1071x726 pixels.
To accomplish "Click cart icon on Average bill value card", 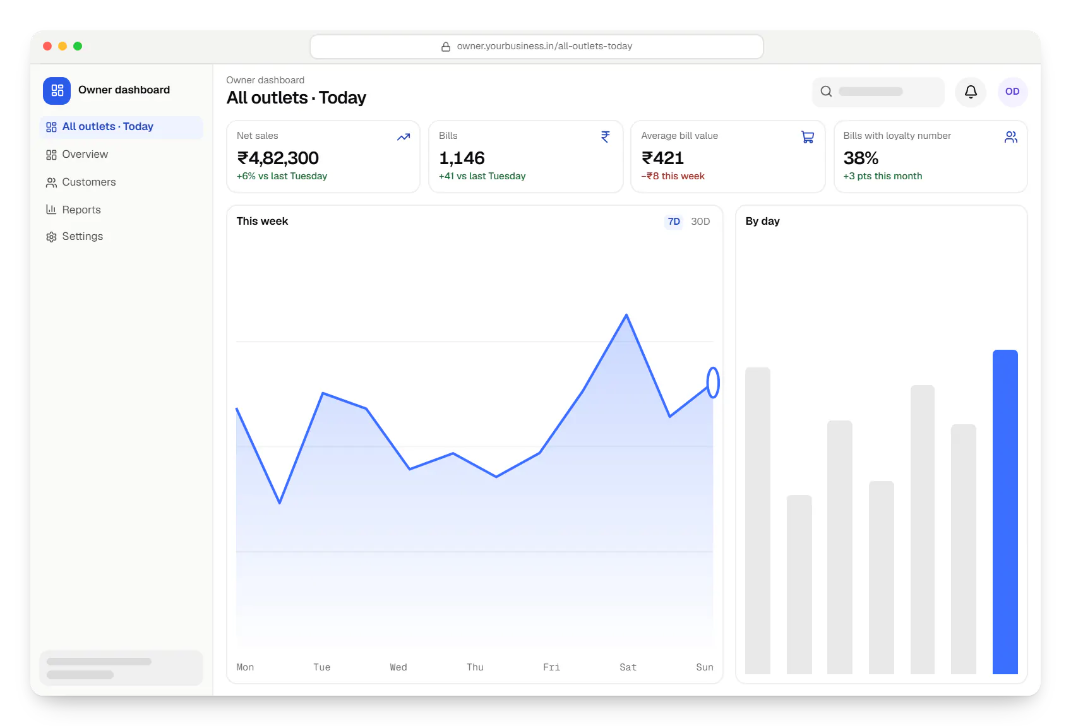I will pos(808,137).
